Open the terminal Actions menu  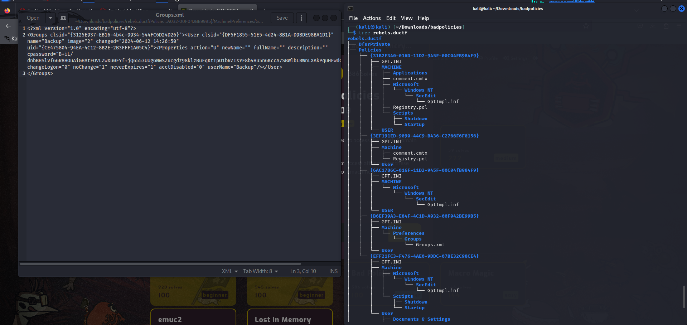click(372, 18)
